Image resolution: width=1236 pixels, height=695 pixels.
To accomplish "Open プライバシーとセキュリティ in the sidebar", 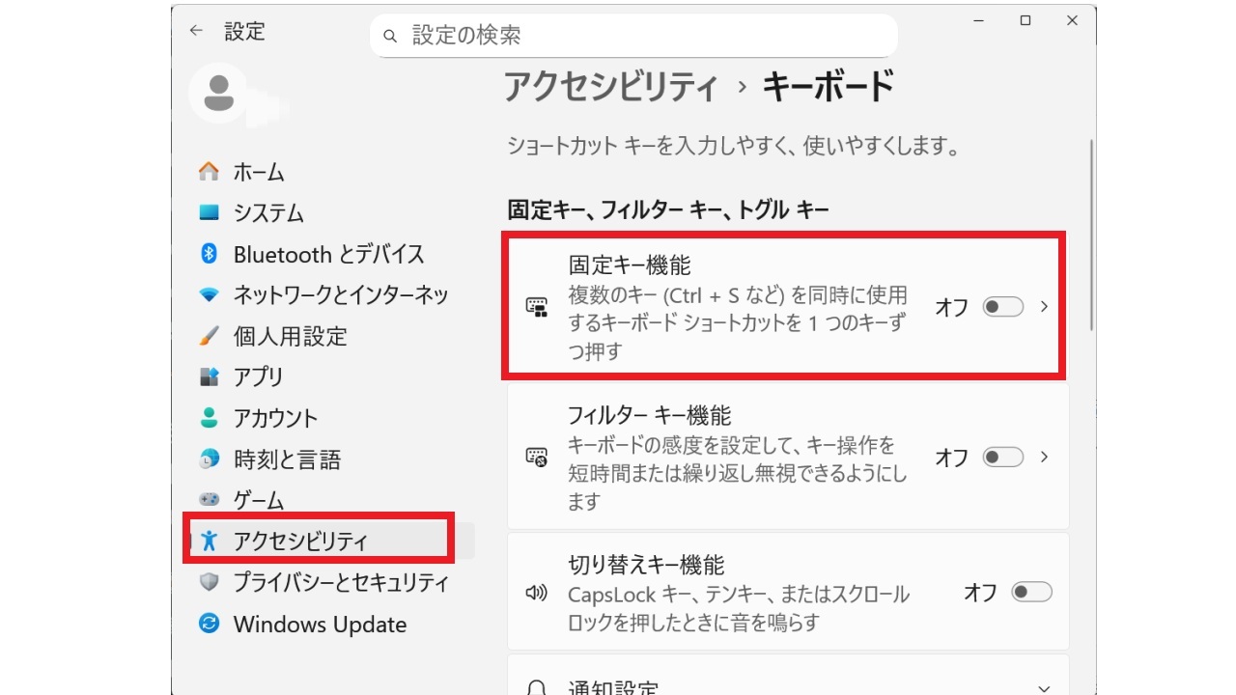I will (340, 582).
